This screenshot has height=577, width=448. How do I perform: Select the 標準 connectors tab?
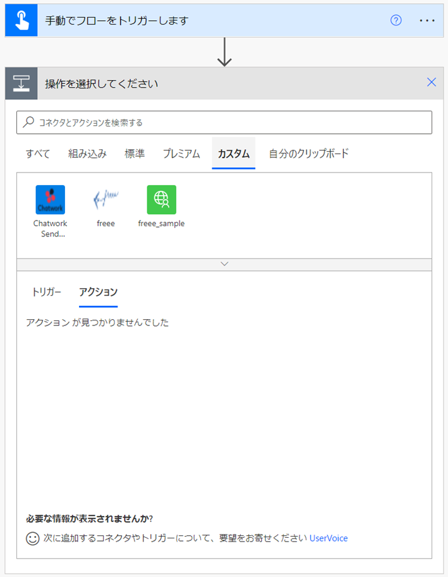(x=135, y=154)
